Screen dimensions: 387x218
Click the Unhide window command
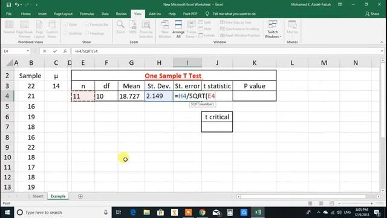(207, 35)
